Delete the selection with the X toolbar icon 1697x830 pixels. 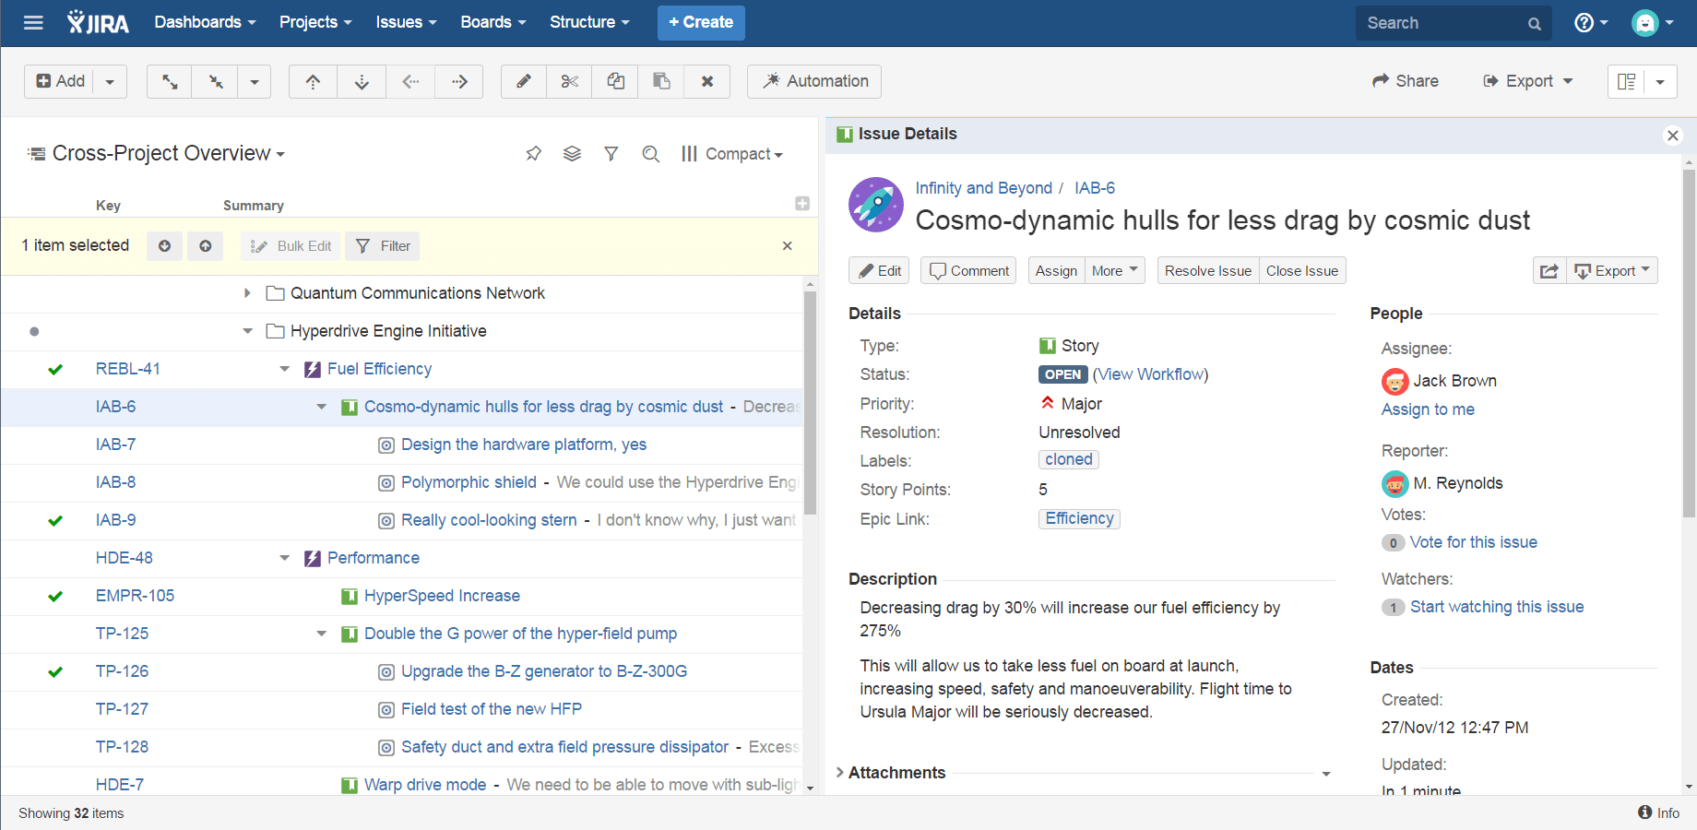(706, 81)
